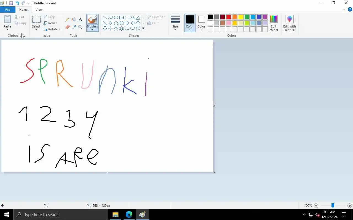The image size is (353, 220).
Task: Choose the Rectangle shape
Action: coord(122,18)
